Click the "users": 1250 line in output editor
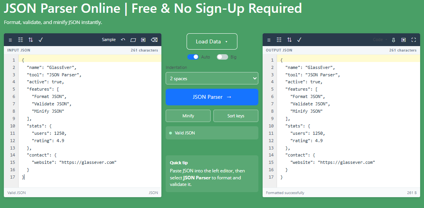The height and width of the screenshot is (208, 424). coord(308,134)
